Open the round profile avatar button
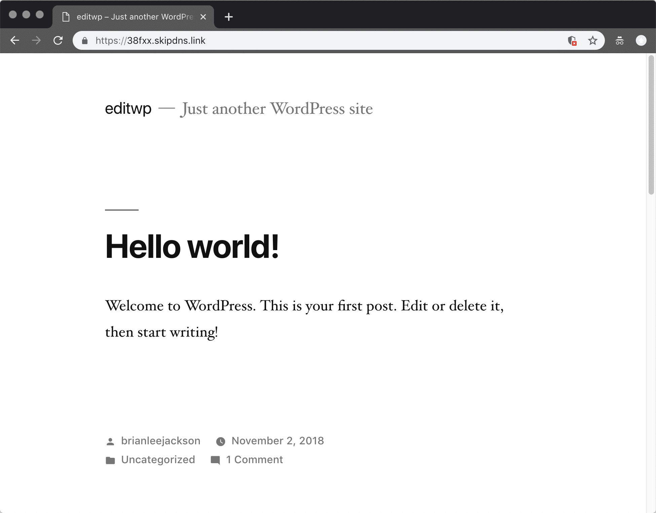The image size is (656, 513). 641,41
